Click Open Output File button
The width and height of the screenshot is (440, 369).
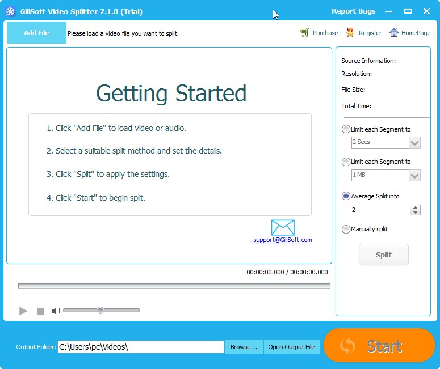tap(292, 347)
